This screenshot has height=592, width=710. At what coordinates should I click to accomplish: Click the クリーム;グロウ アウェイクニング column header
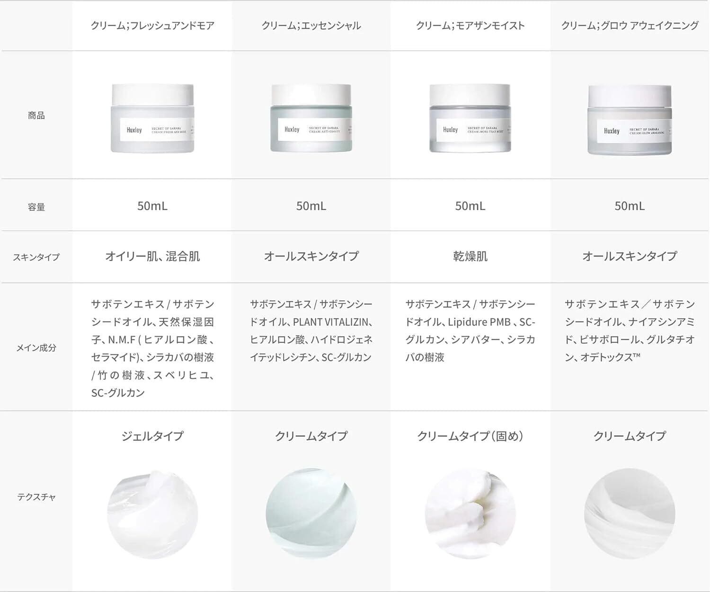(x=630, y=26)
